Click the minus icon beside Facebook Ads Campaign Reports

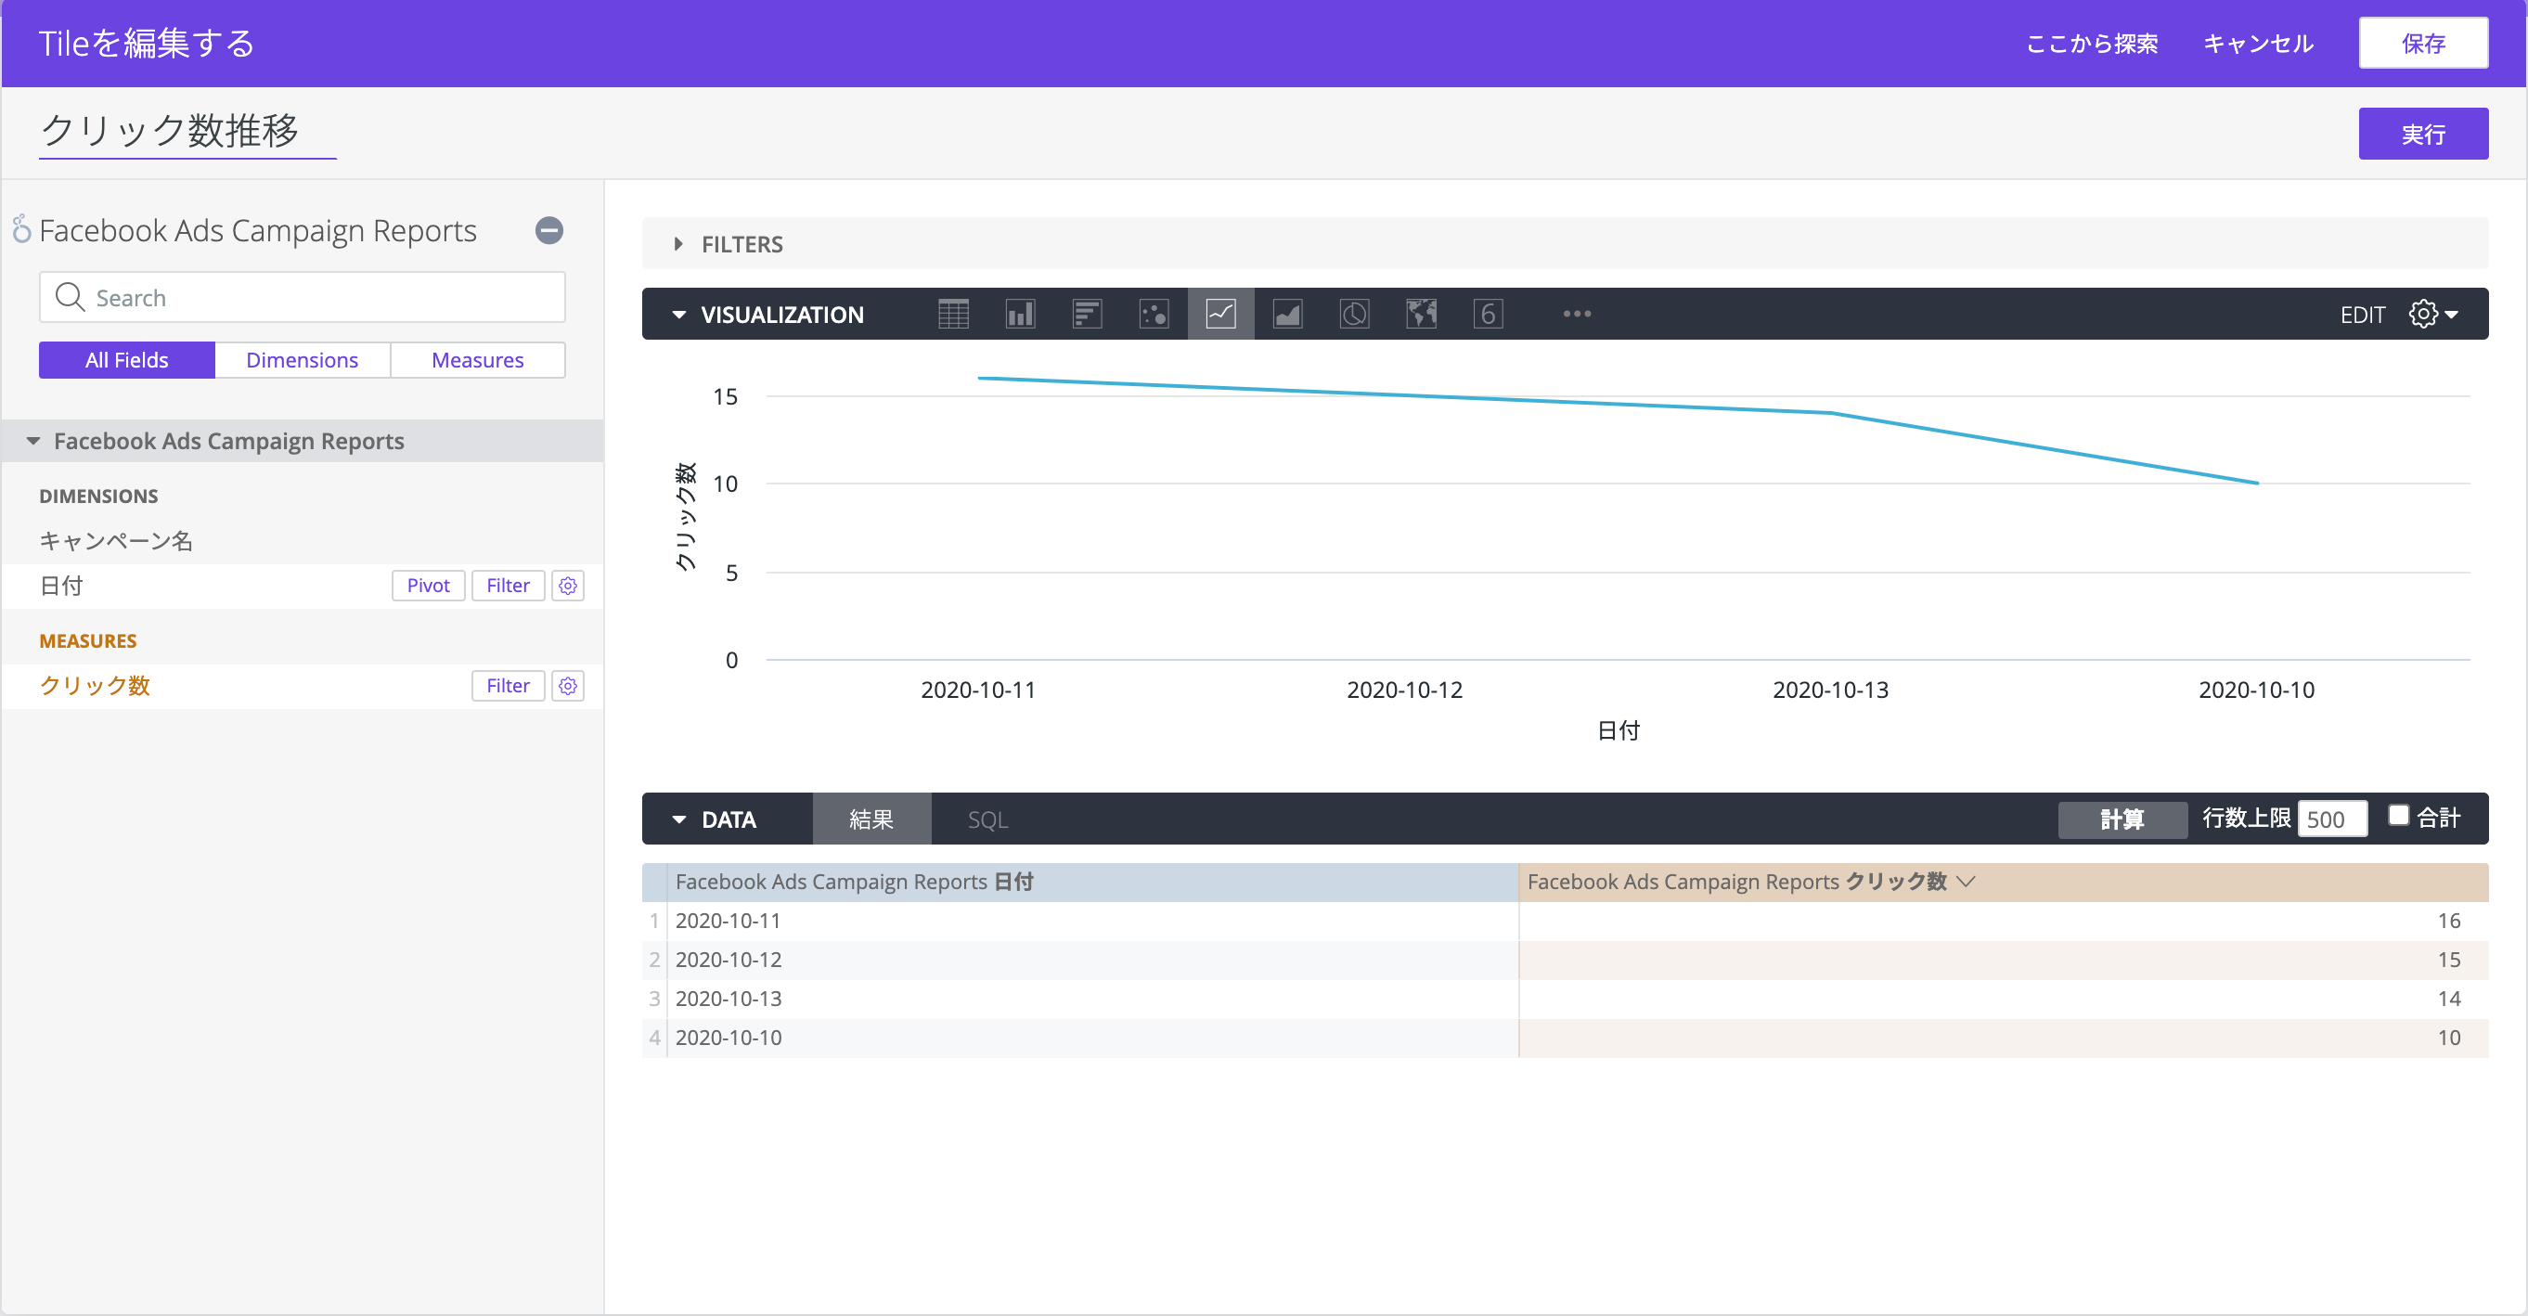[548, 230]
